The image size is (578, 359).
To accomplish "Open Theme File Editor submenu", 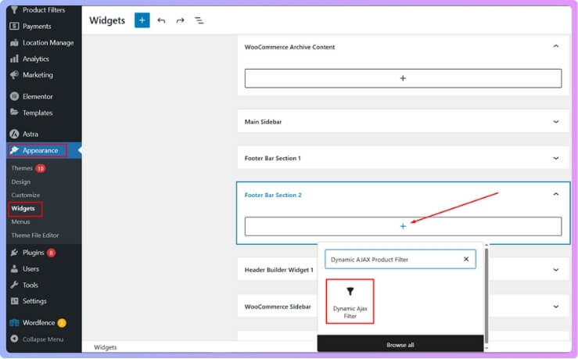I will [x=35, y=235].
